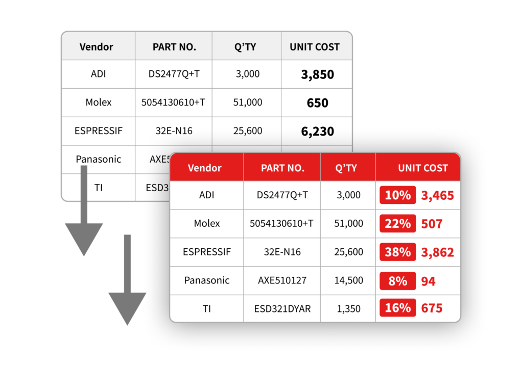This screenshot has width=523, height=366.
Task: Click part number ESD321DYAR in the TI row
Action: click(282, 309)
